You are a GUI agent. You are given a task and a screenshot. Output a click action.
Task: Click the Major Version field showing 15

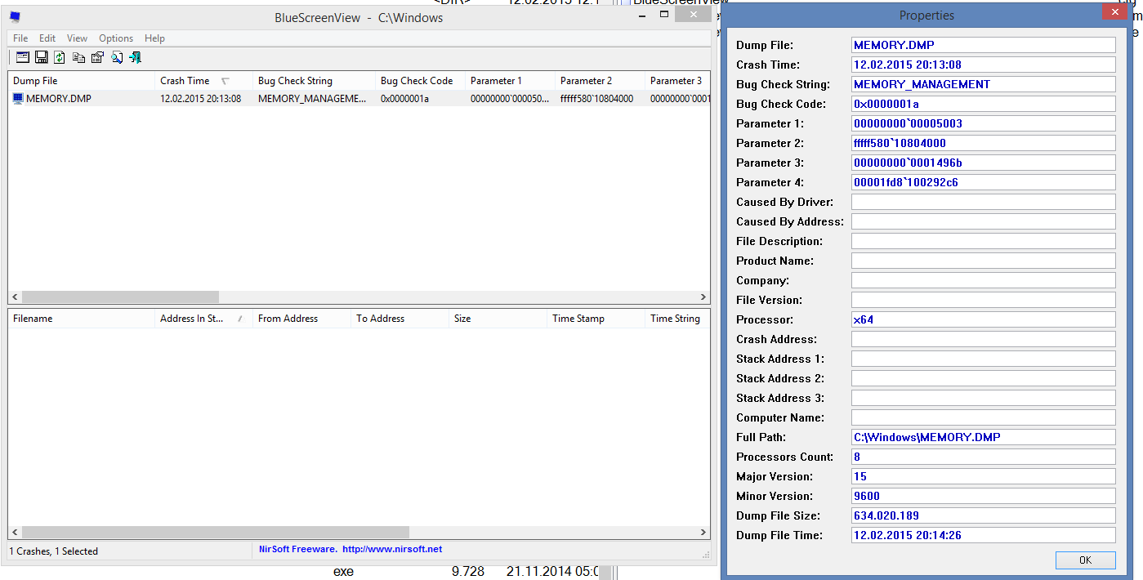[x=983, y=476]
